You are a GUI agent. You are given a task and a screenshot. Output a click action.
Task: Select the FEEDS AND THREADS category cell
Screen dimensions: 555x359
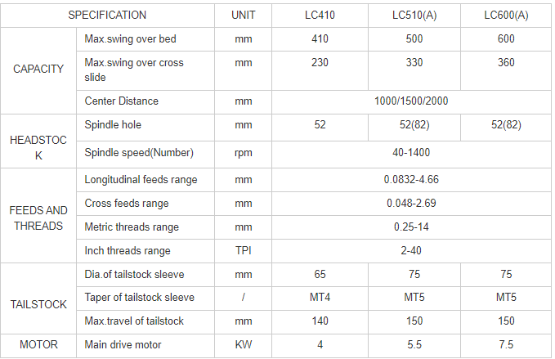pos(38,218)
